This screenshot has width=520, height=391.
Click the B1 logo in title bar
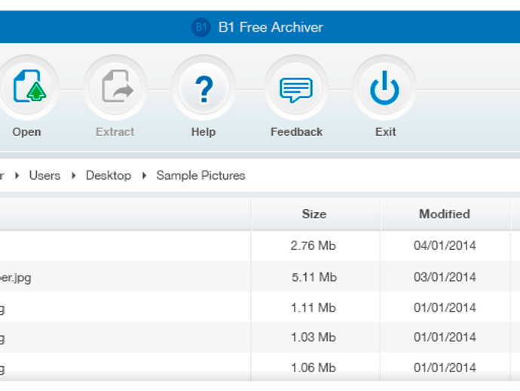point(201,27)
